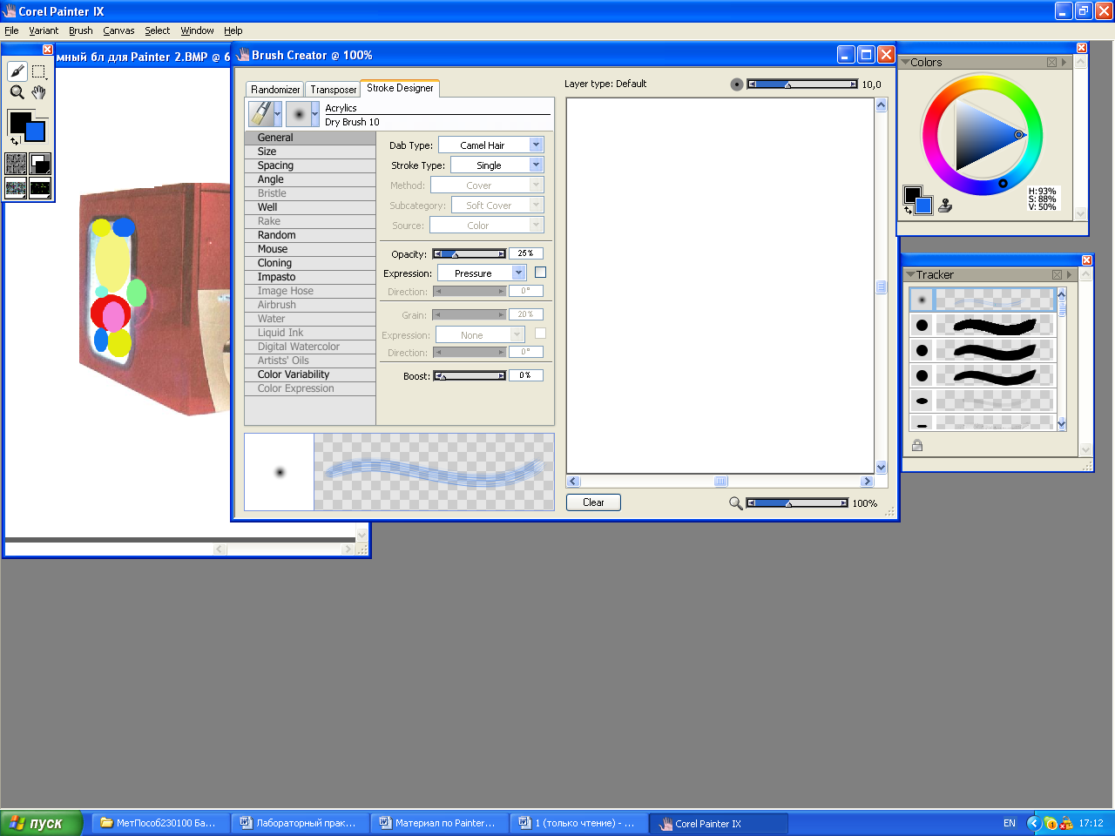Click the color swap arrows in Colors panel

pyautogui.click(x=909, y=210)
